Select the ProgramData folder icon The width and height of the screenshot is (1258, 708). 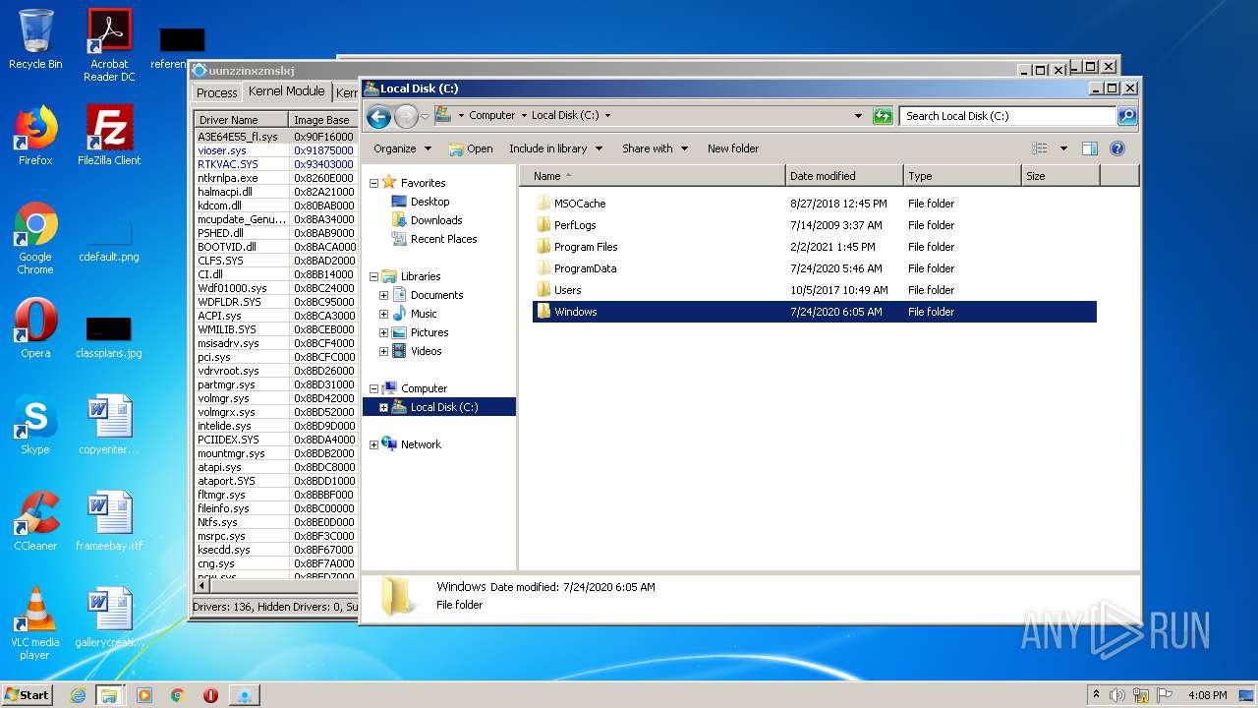coord(543,268)
